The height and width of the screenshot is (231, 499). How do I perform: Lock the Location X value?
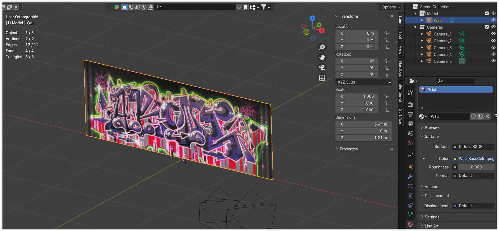coord(387,33)
